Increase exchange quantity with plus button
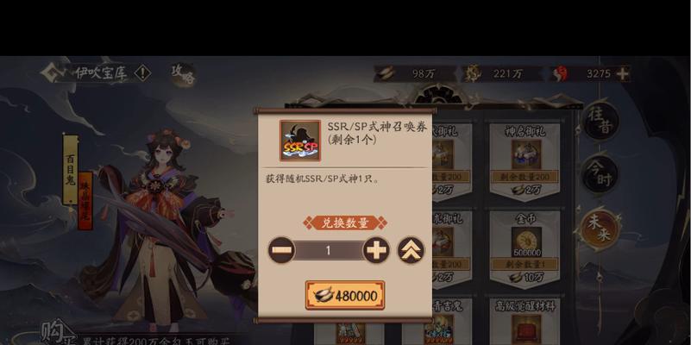The image size is (691, 345). coord(376,250)
